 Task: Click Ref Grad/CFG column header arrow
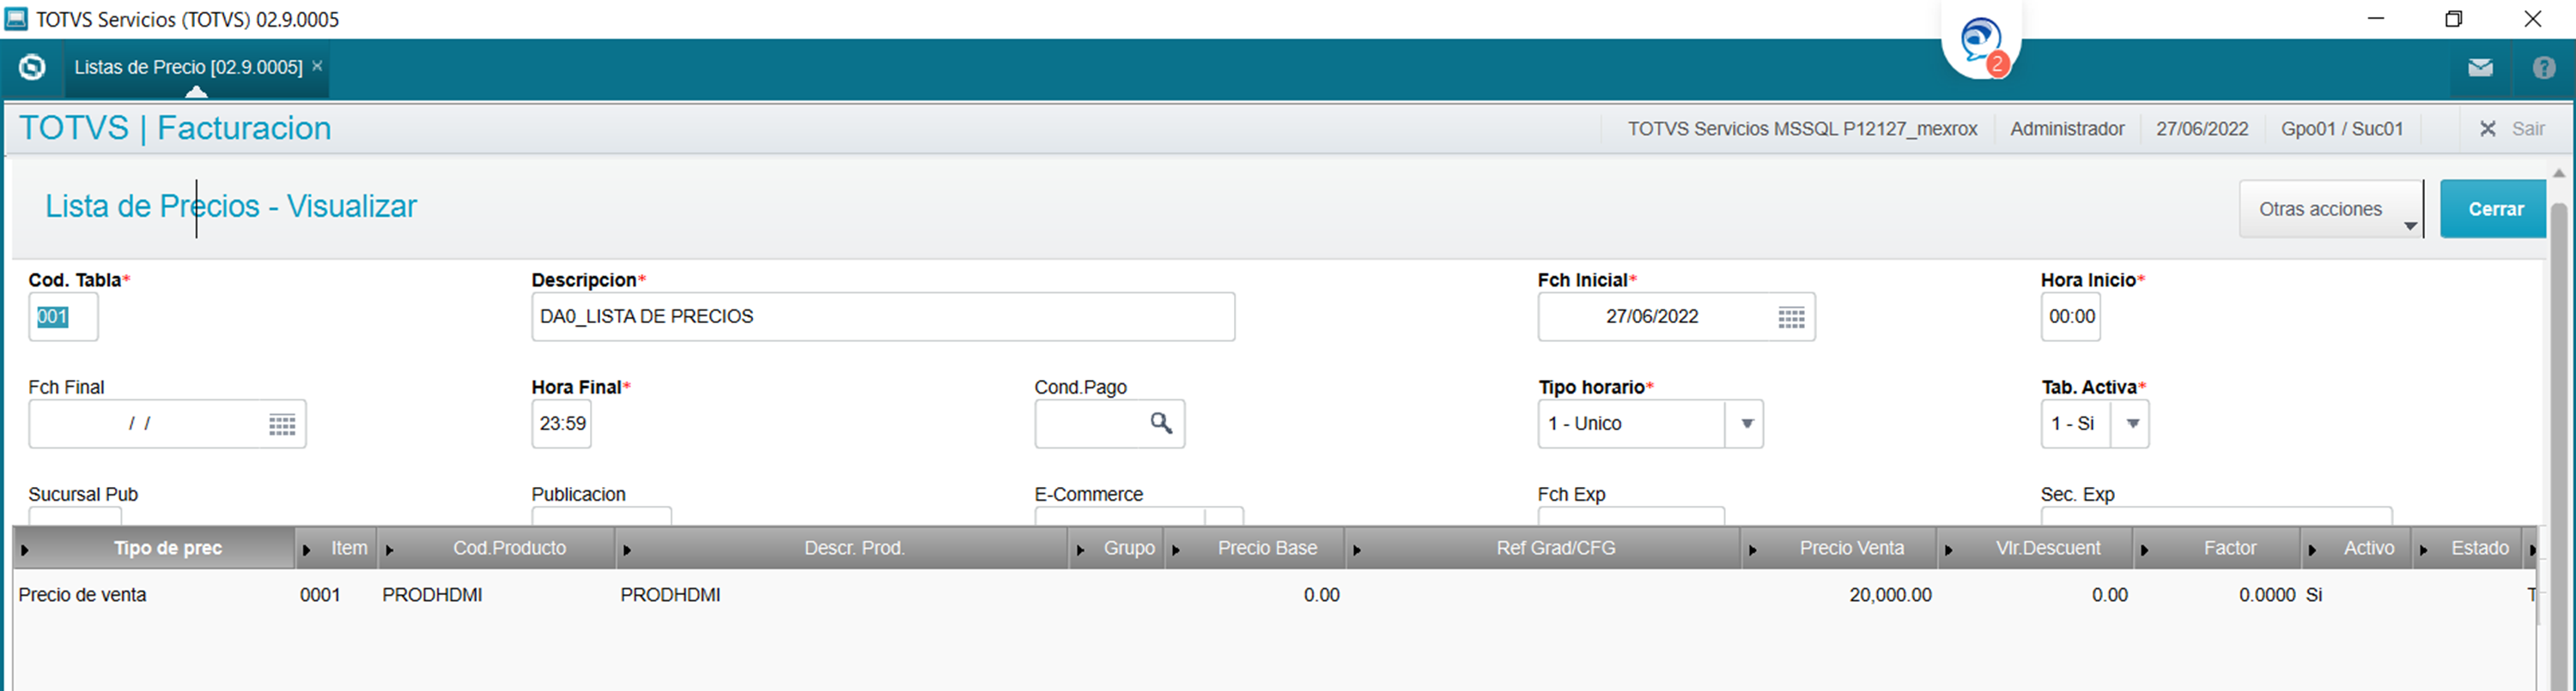[1357, 550]
